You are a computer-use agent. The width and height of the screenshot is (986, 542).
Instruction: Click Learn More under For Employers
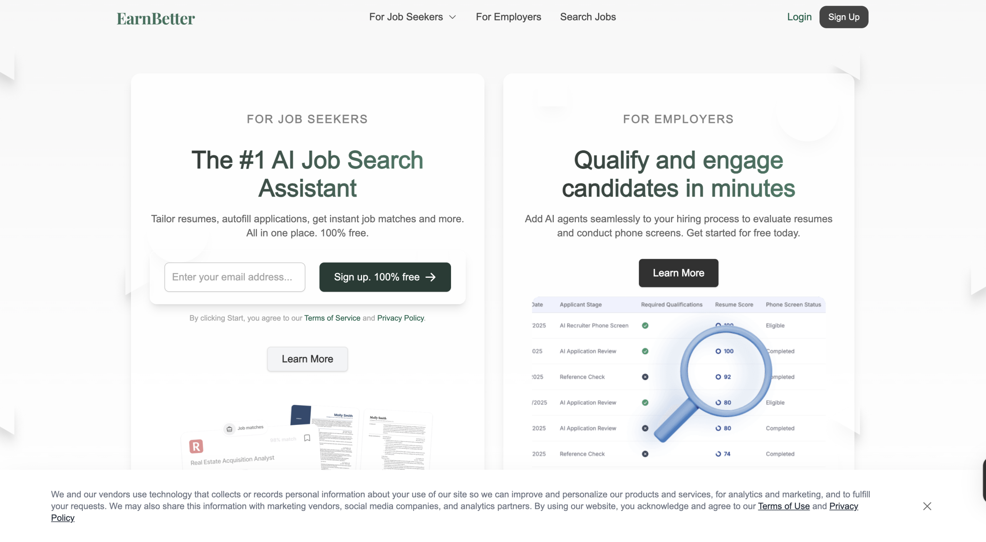click(678, 273)
